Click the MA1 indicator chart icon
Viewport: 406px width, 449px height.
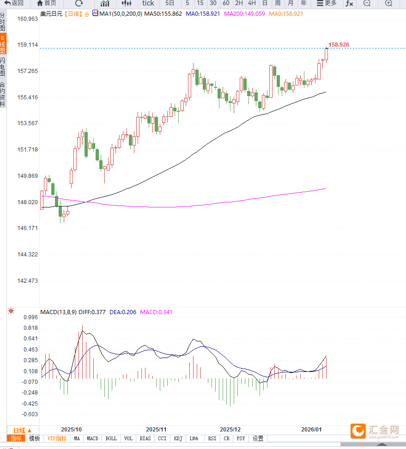(x=95, y=13)
